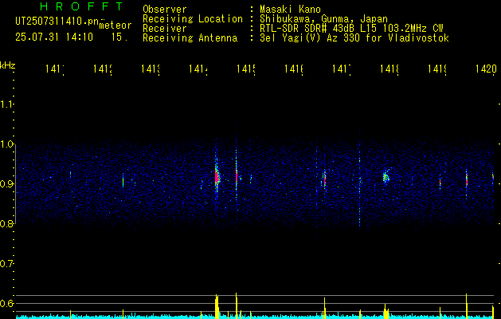Click the date stamp 25.07.31 14:10

click(x=54, y=37)
